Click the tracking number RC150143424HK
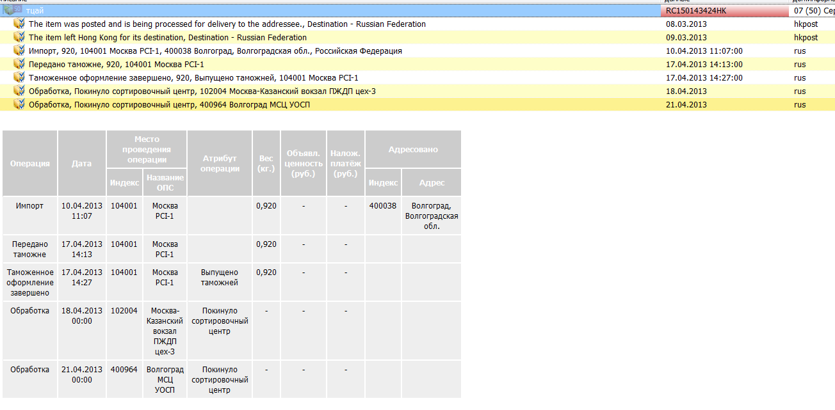The image size is (835, 410). [696, 11]
